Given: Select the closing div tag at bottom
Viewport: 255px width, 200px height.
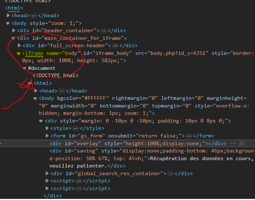Looking at the screenshot, I should click(53, 196).
